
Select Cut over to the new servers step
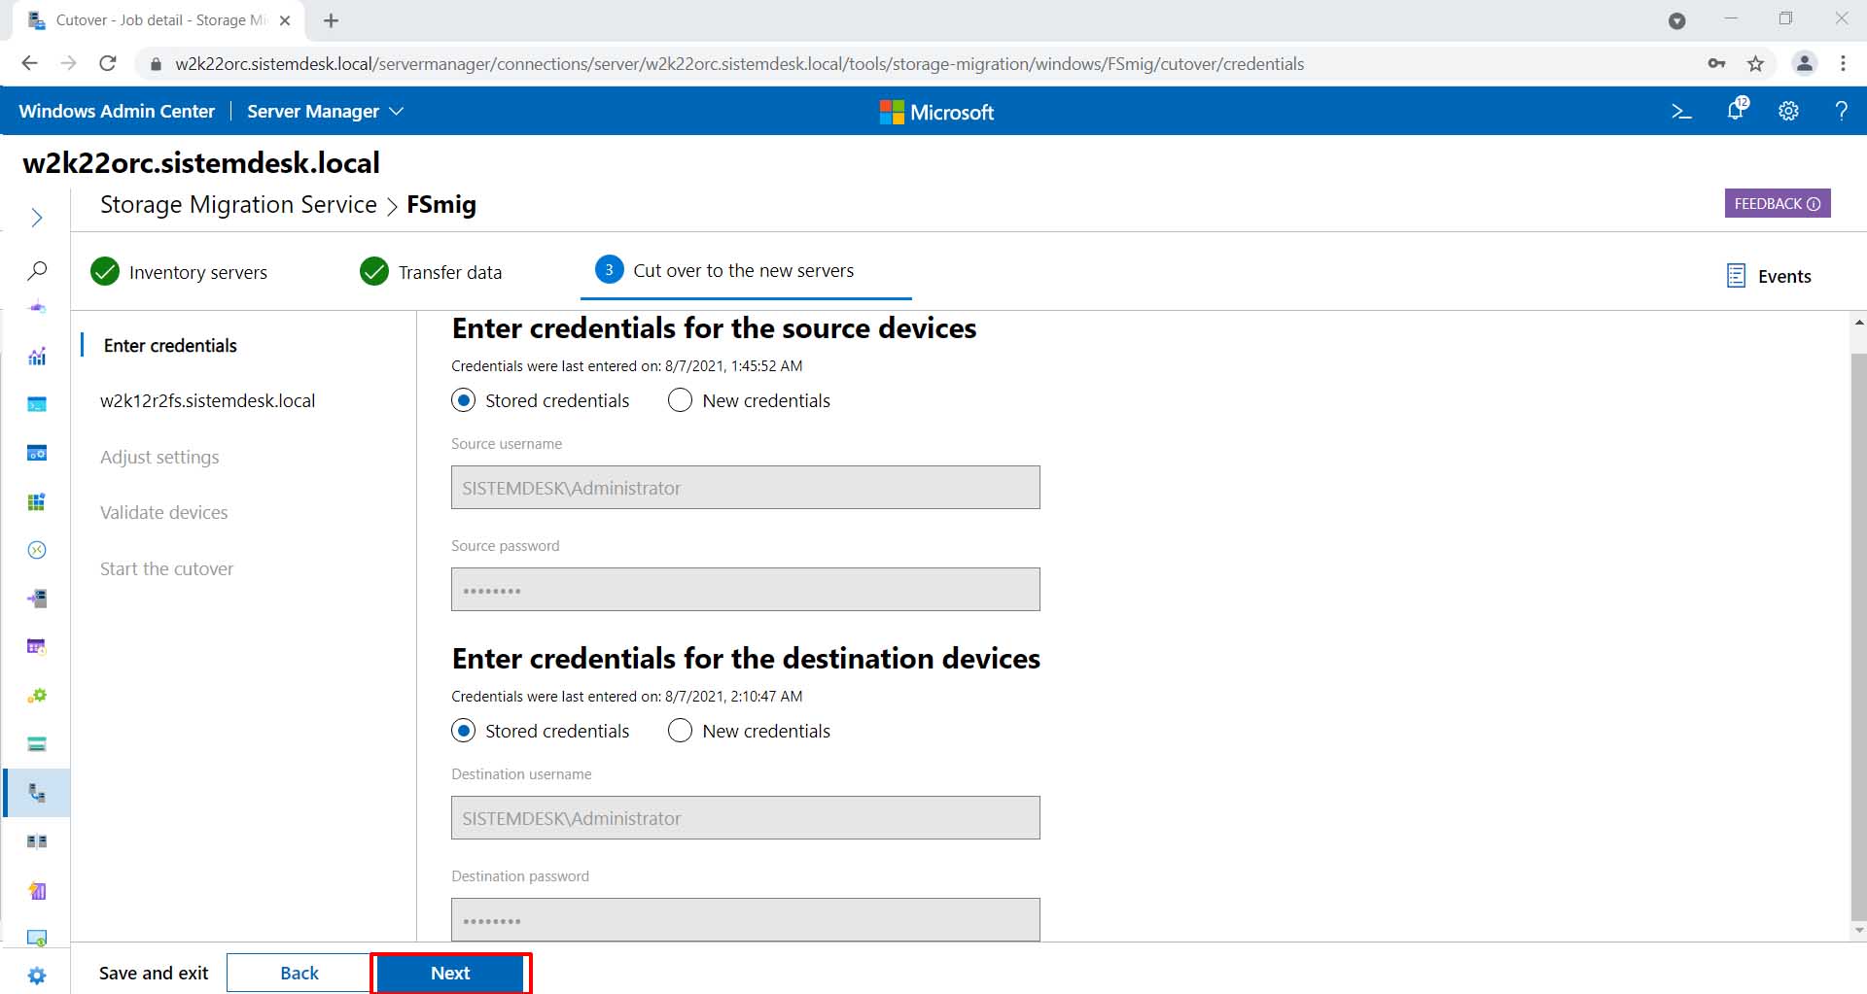pyautogui.click(x=725, y=270)
